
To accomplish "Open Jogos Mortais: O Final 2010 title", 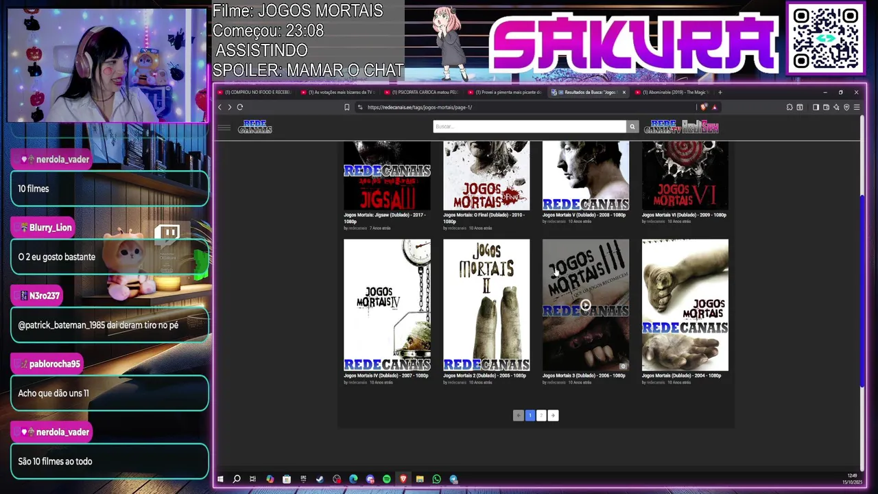I will (x=484, y=218).
